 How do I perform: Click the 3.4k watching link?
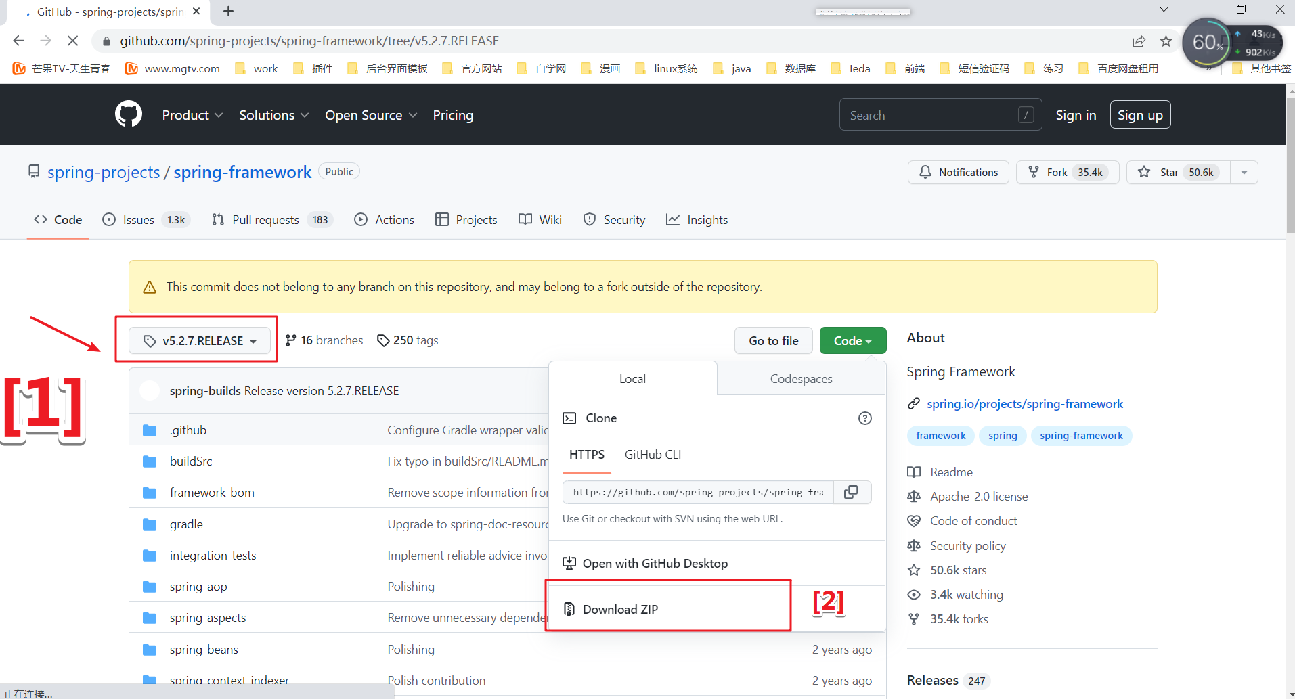click(x=955, y=594)
